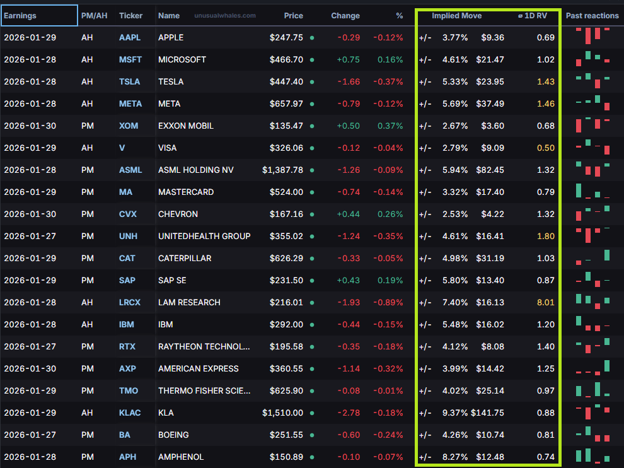Open the MSFT ticker link
The width and height of the screenshot is (624, 468).
[130, 59]
